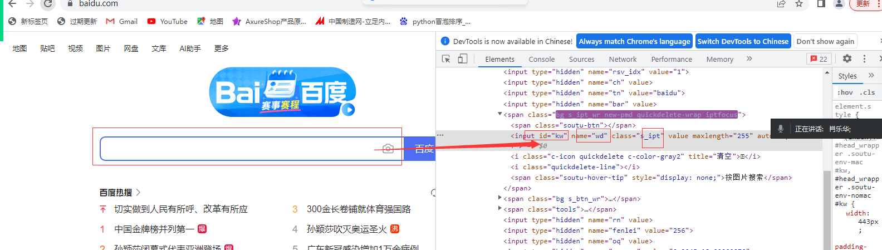Open the 地图 bookmark in bookmarks bar
This screenshot has height=250, width=882.
pyautogui.click(x=210, y=21)
